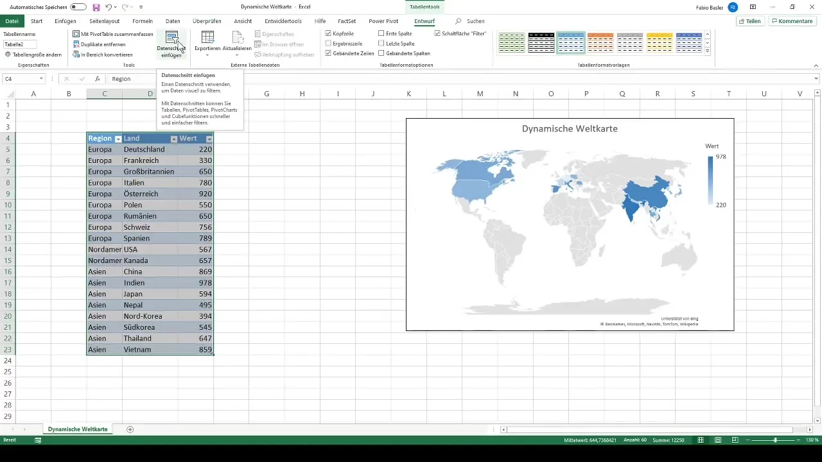822x462 pixels.
Task: Switch to the Daten ribbon tab
Action: click(x=173, y=21)
